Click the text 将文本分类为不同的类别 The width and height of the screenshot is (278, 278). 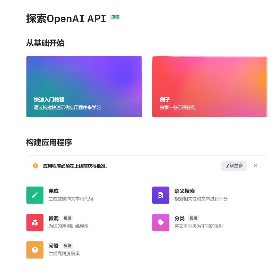click(x=199, y=226)
